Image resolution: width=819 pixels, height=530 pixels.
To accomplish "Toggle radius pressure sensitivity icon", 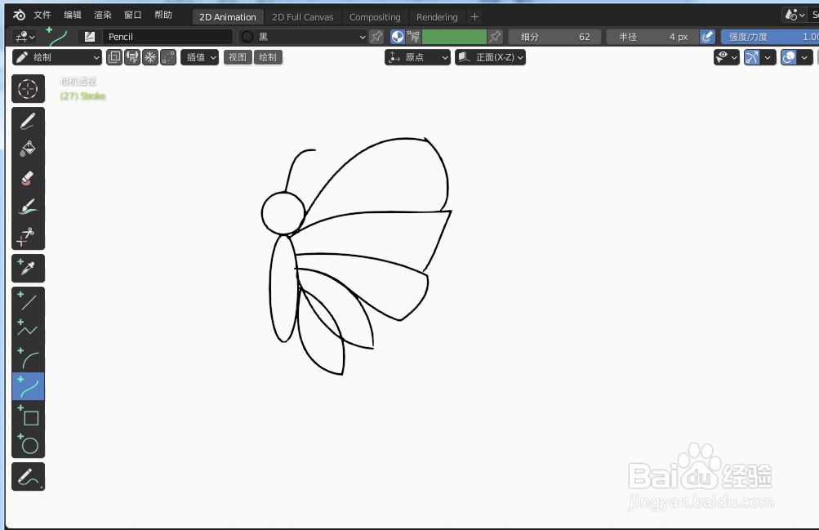I will 706,37.
